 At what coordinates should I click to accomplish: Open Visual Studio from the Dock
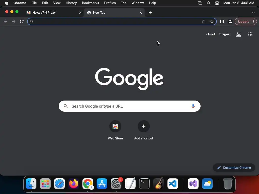coord(193,184)
